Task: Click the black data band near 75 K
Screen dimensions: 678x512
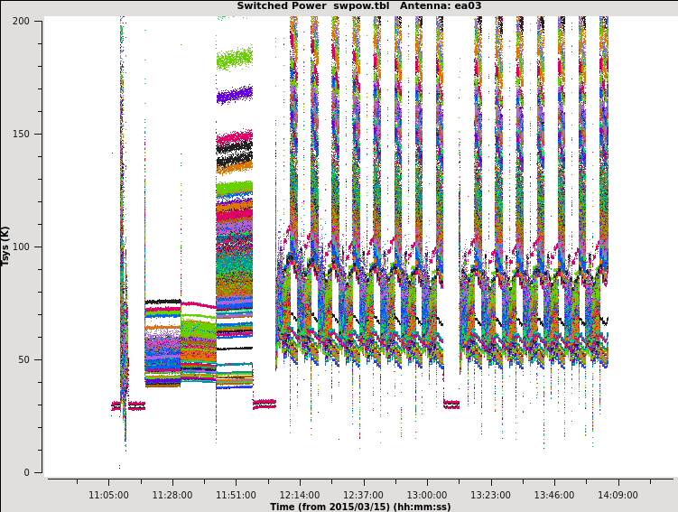Action: (x=163, y=302)
